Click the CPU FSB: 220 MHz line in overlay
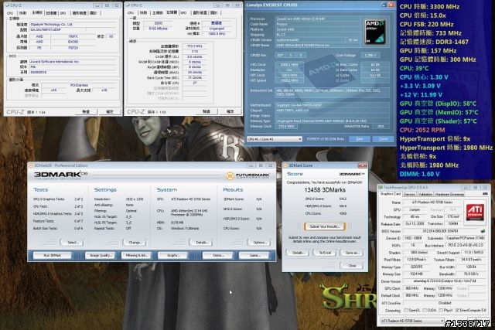 (426, 24)
